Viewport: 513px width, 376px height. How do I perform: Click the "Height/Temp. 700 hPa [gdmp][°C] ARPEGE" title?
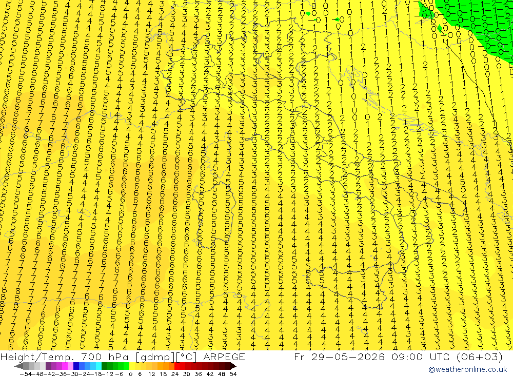click(123, 357)
